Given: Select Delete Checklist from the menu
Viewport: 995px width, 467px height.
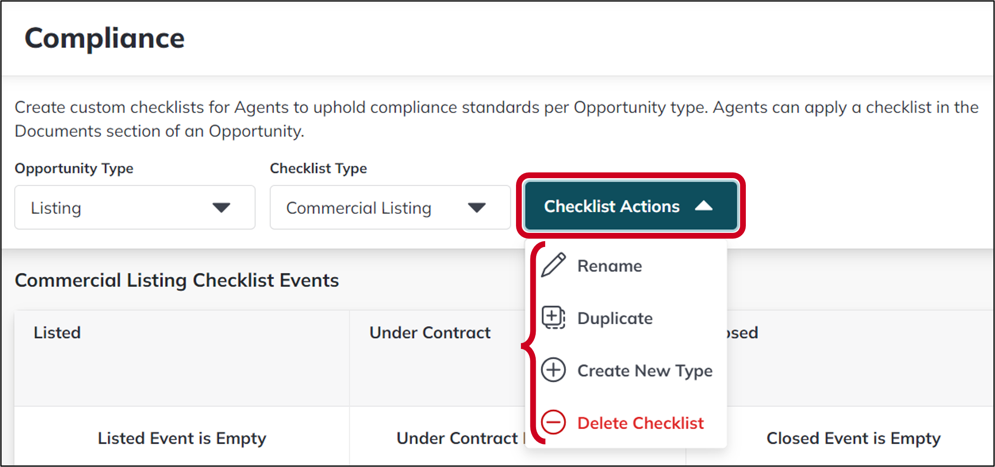Looking at the screenshot, I should [641, 423].
